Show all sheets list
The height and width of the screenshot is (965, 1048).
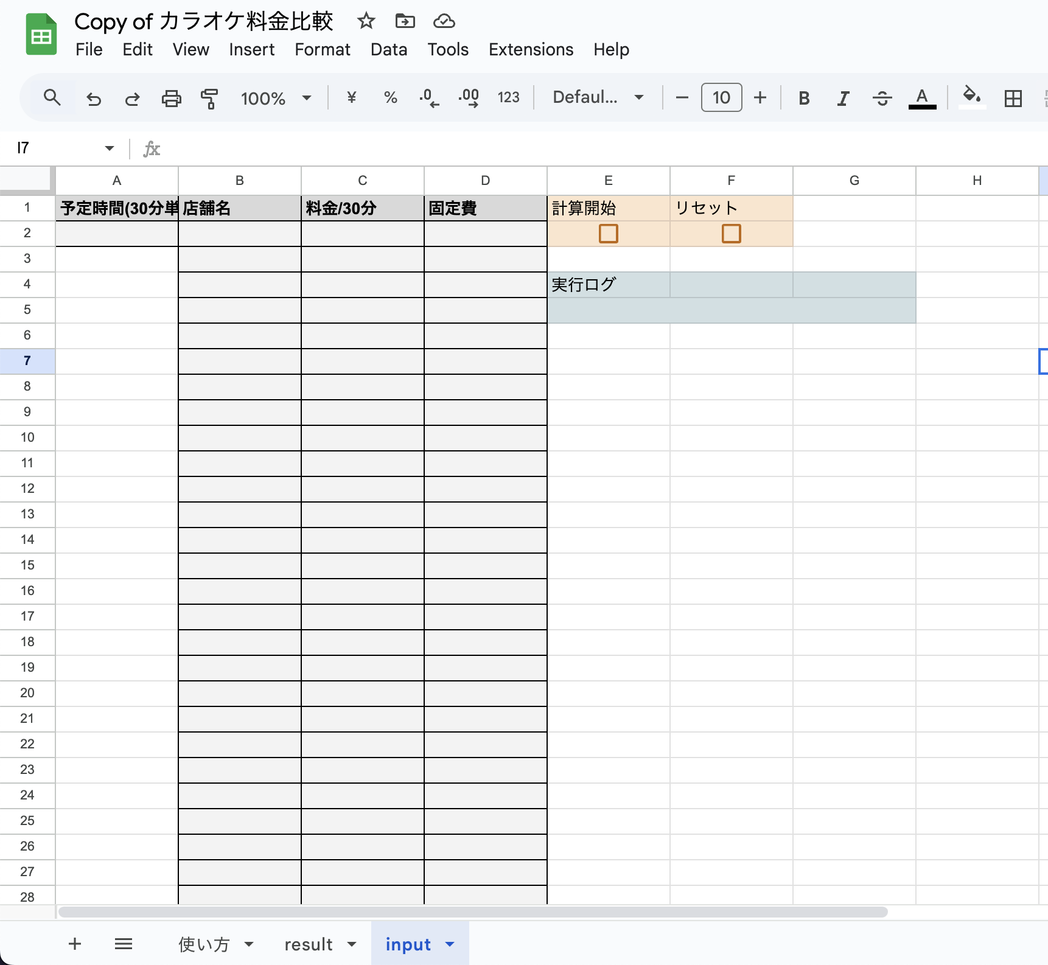tap(124, 944)
